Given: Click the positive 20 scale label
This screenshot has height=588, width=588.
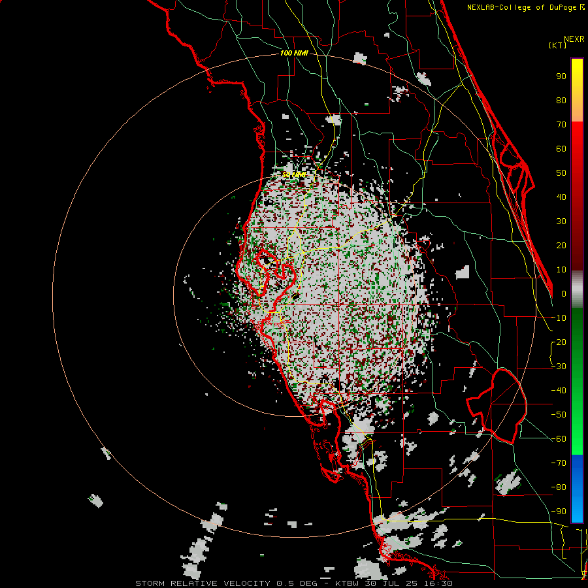Looking at the screenshot, I should [x=561, y=245].
